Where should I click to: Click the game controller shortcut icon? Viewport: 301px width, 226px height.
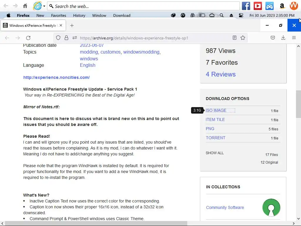point(270,6)
